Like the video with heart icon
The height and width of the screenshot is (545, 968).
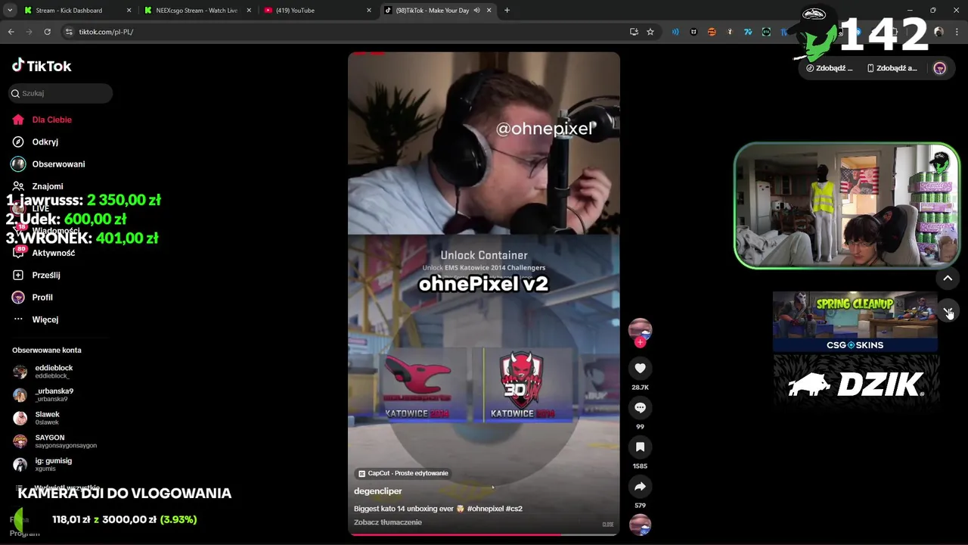click(x=640, y=368)
